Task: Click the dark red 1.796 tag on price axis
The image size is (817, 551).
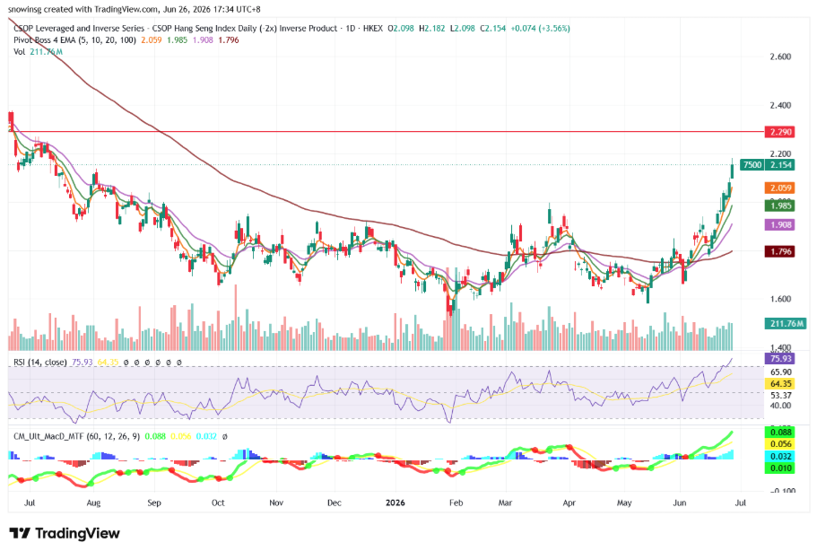Action: pyautogui.click(x=779, y=252)
